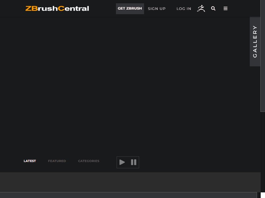This screenshot has width=265, height=198.
Task: Click the GET ZBRUSH button
Action: click(130, 9)
